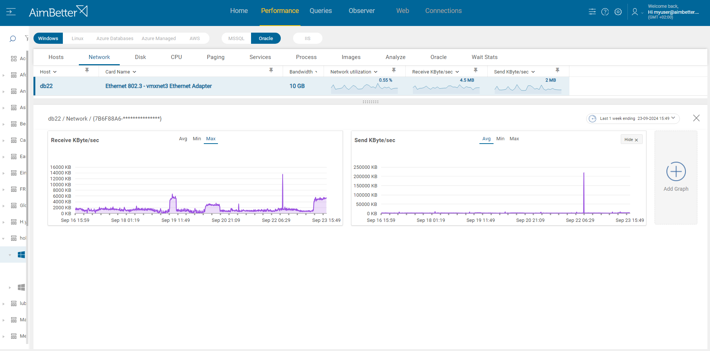Expand the Afc tree group arrow

coord(3,75)
